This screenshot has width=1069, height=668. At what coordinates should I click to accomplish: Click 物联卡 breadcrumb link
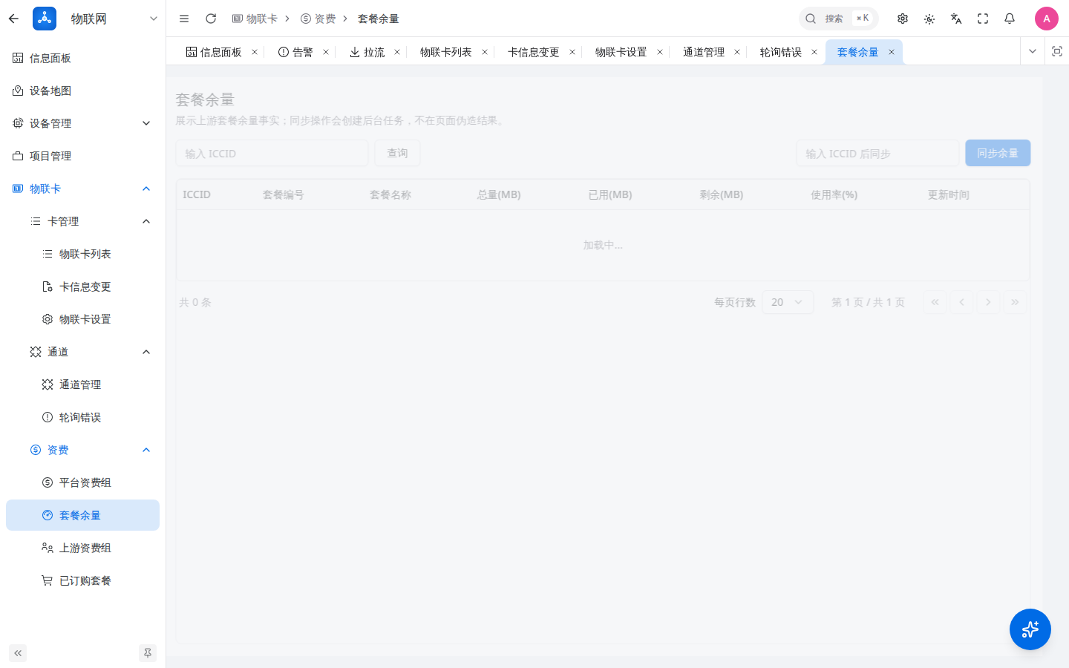pos(255,19)
